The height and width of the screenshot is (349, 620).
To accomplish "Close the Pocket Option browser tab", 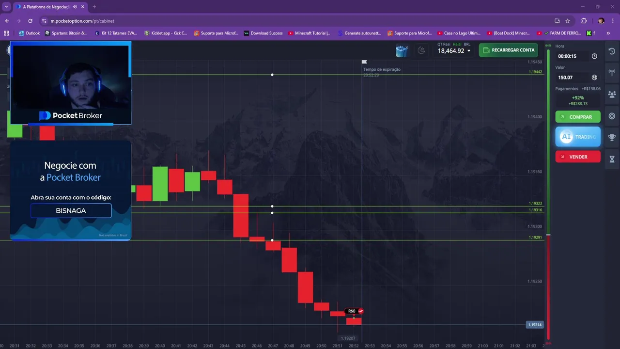I will 83,7.
